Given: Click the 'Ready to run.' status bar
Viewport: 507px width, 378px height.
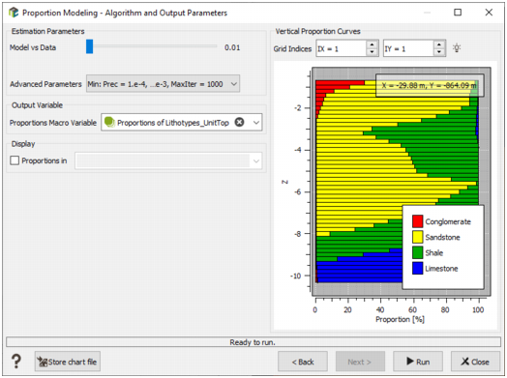Looking at the screenshot, I should click(253, 342).
